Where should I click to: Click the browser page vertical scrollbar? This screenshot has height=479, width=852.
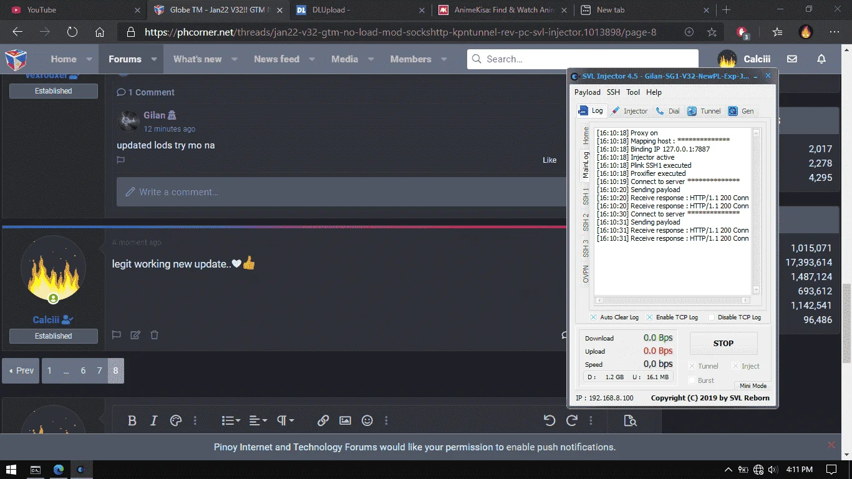pyautogui.click(x=846, y=323)
